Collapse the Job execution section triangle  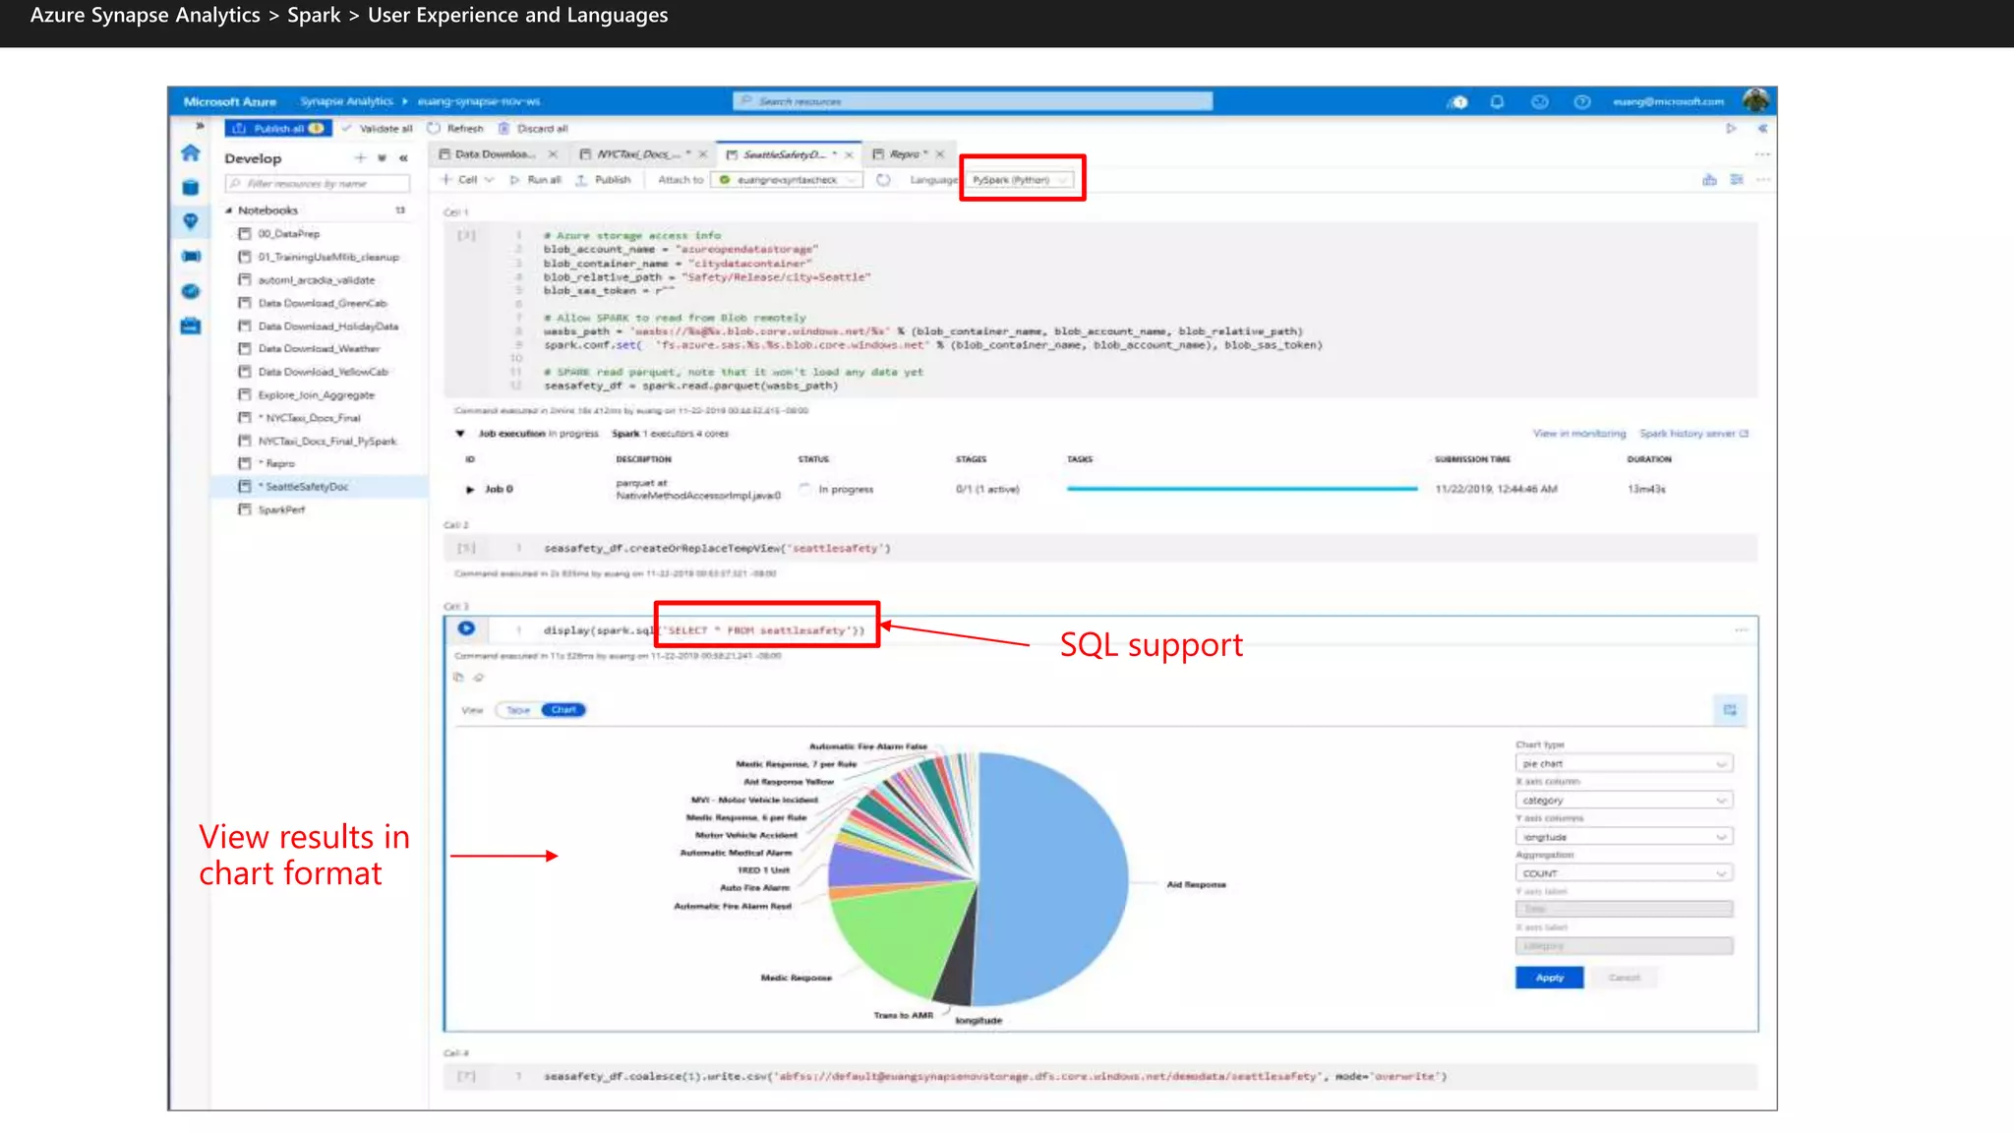pos(459,434)
